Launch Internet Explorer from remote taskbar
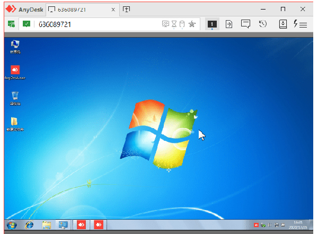318x234 pixels. point(30,225)
